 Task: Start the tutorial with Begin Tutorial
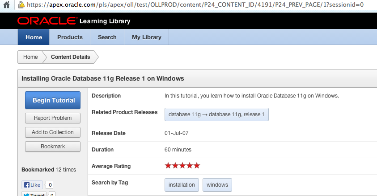pyautogui.click(x=53, y=100)
